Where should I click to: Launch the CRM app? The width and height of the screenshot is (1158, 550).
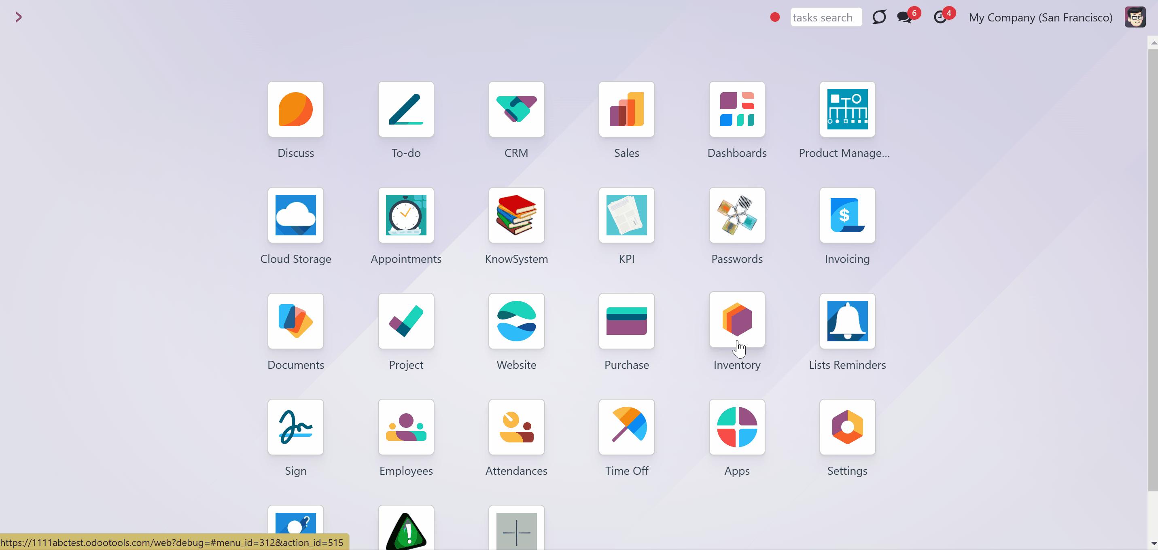pos(516,109)
